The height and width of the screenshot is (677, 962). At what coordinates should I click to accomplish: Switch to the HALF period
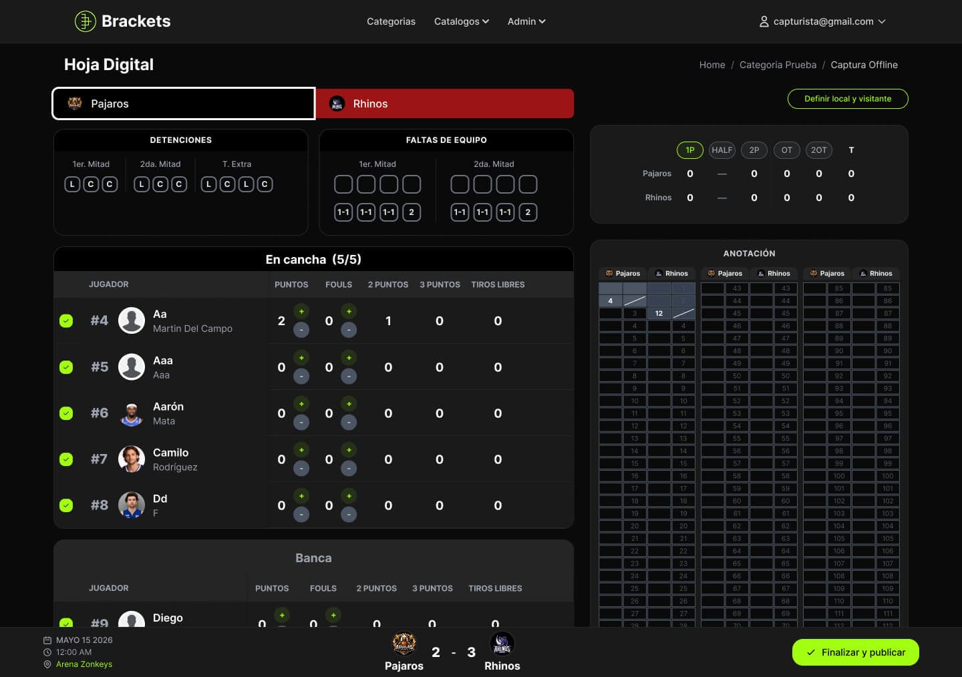(x=722, y=150)
